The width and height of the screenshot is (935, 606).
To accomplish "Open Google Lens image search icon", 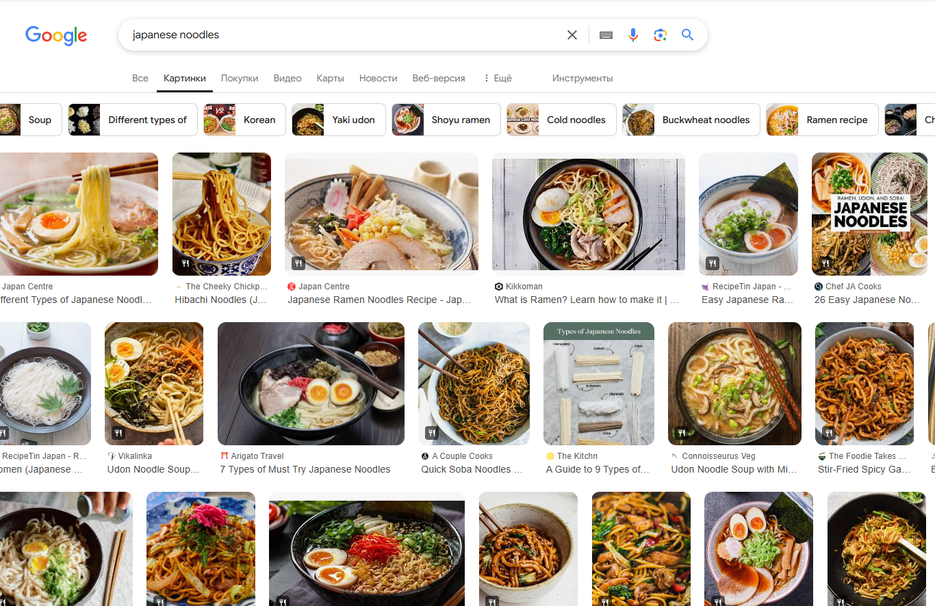I will coord(661,35).
